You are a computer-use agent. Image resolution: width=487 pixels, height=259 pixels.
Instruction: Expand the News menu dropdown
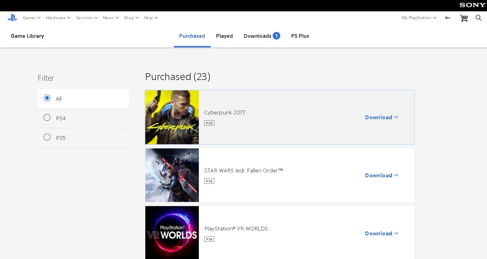pos(111,18)
